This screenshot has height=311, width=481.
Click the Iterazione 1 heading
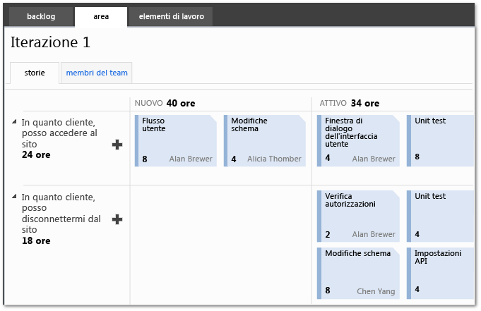pos(51,42)
